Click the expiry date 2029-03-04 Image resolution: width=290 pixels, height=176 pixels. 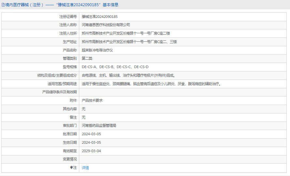91,151
